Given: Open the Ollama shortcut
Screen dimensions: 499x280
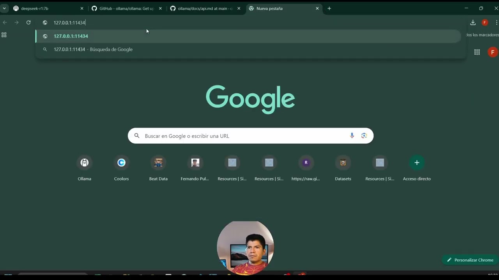Looking at the screenshot, I should point(85,168).
